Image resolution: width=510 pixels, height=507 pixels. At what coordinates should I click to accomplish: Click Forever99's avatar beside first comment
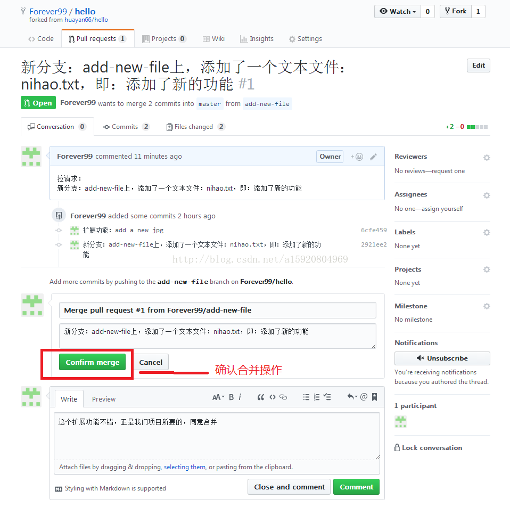31,157
